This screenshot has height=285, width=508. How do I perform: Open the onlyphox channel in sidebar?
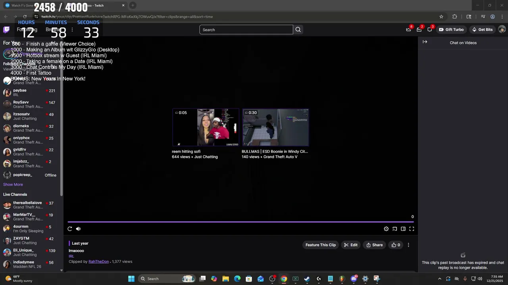tap(31, 140)
